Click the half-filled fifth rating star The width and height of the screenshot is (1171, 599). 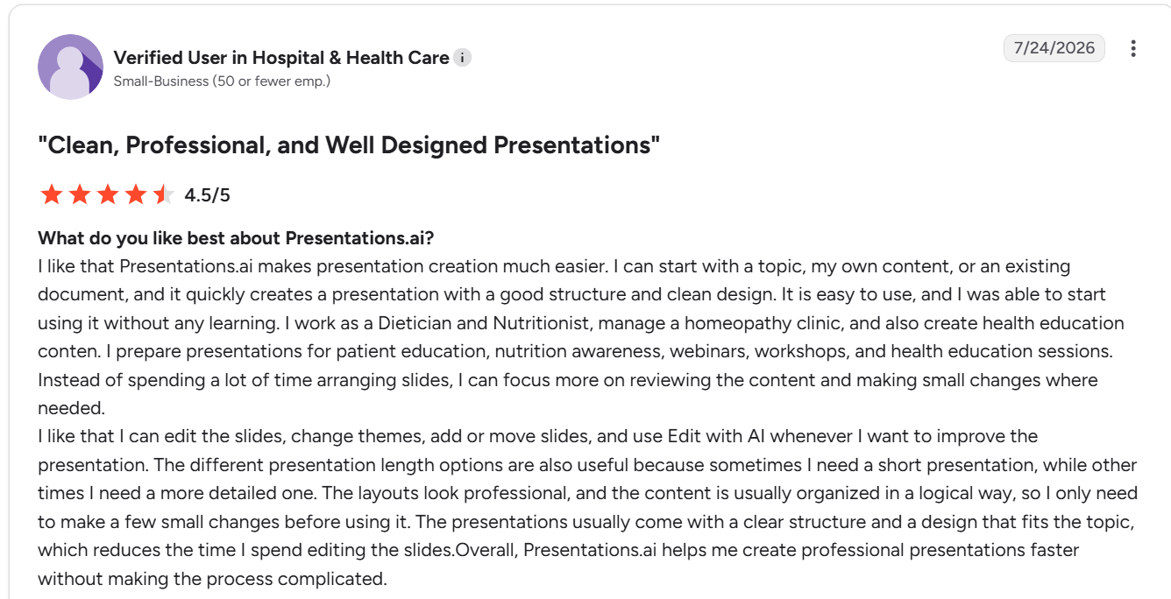coord(164,194)
